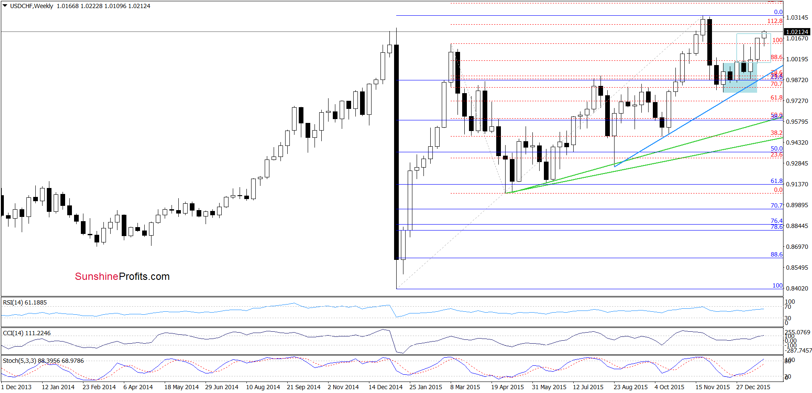Select the 23 Feb 2014 date label
Image resolution: width=812 pixels, height=393 pixels.
coord(99,387)
